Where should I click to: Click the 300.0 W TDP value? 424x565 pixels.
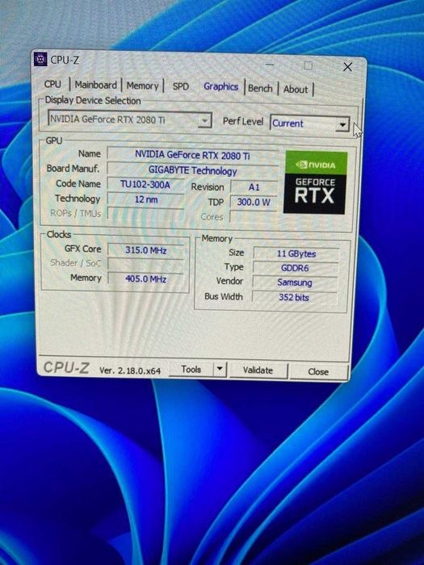click(254, 202)
